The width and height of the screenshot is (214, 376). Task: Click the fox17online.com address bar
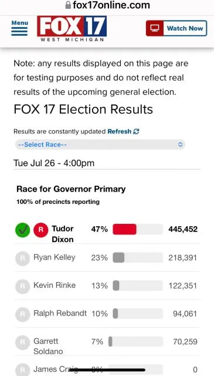[107, 5]
